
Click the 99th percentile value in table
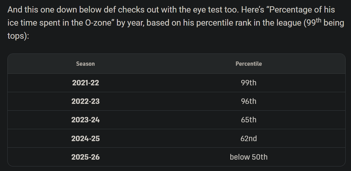(249, 83)
